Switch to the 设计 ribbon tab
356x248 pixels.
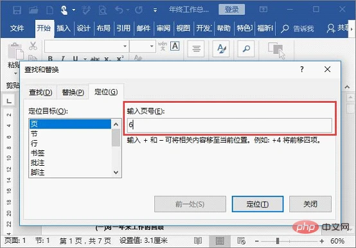84,28
